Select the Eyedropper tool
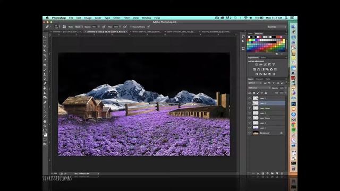 pyautogui.click(x=45, y=60)
